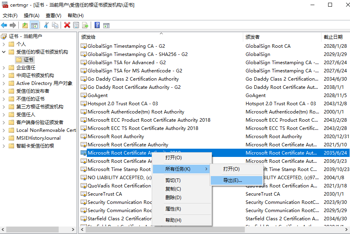Screen dimensions: 350x234
Task: Click the certificate list horizontal scrollbar thumb
Action: coord(165,229)
